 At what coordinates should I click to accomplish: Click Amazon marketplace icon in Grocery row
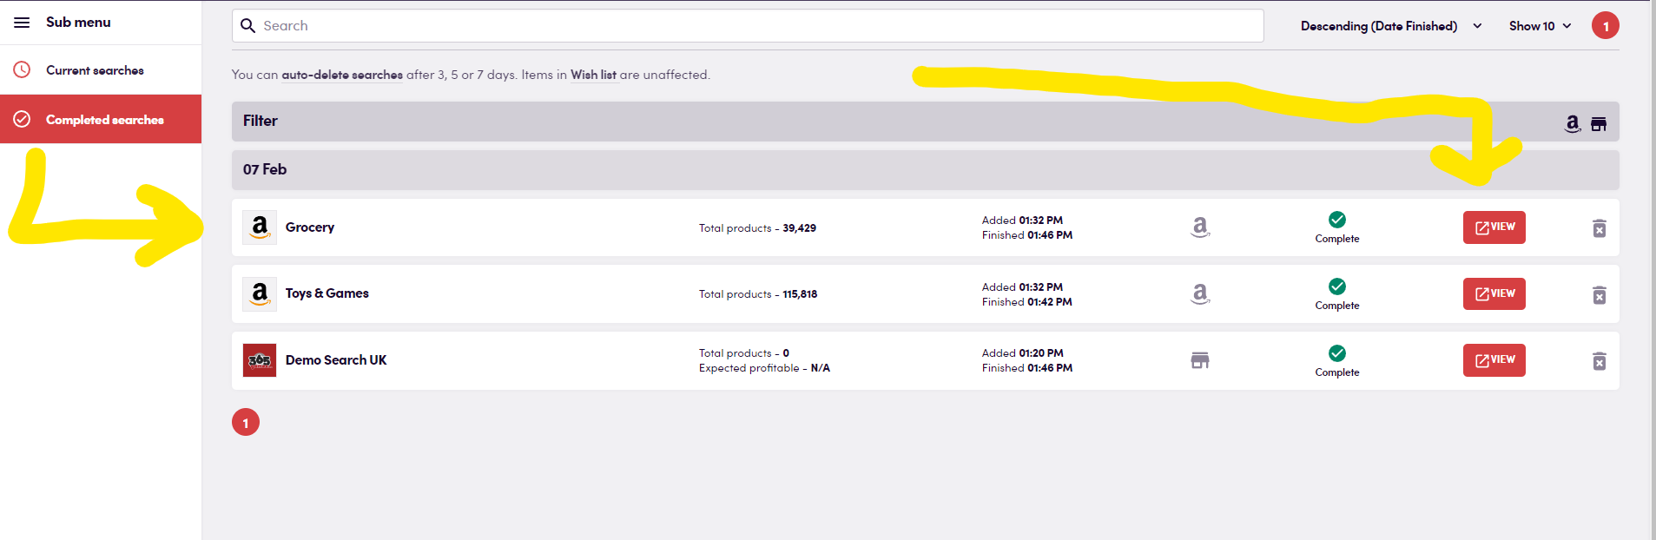point(1200,227)
